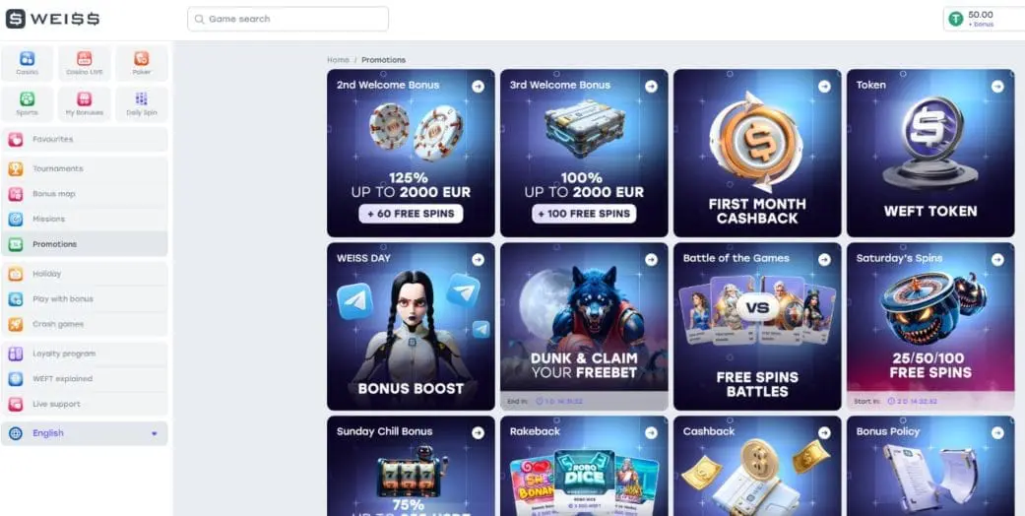Focus the Game search field

[x=288, y=19]
